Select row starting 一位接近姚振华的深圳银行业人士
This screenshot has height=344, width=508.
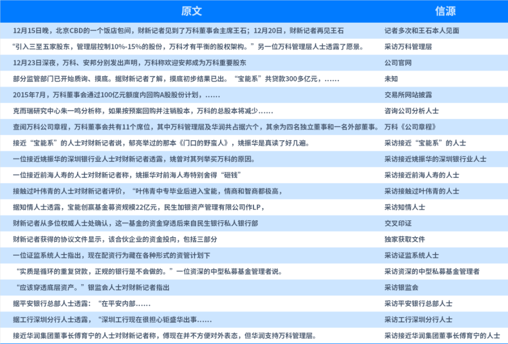[254, 159]
